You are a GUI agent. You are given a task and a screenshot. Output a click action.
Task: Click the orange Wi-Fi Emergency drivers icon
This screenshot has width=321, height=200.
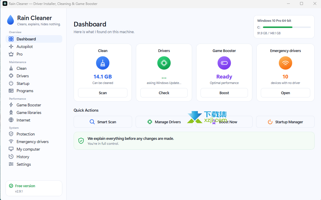pyautogui.click(x=285, y=63)
